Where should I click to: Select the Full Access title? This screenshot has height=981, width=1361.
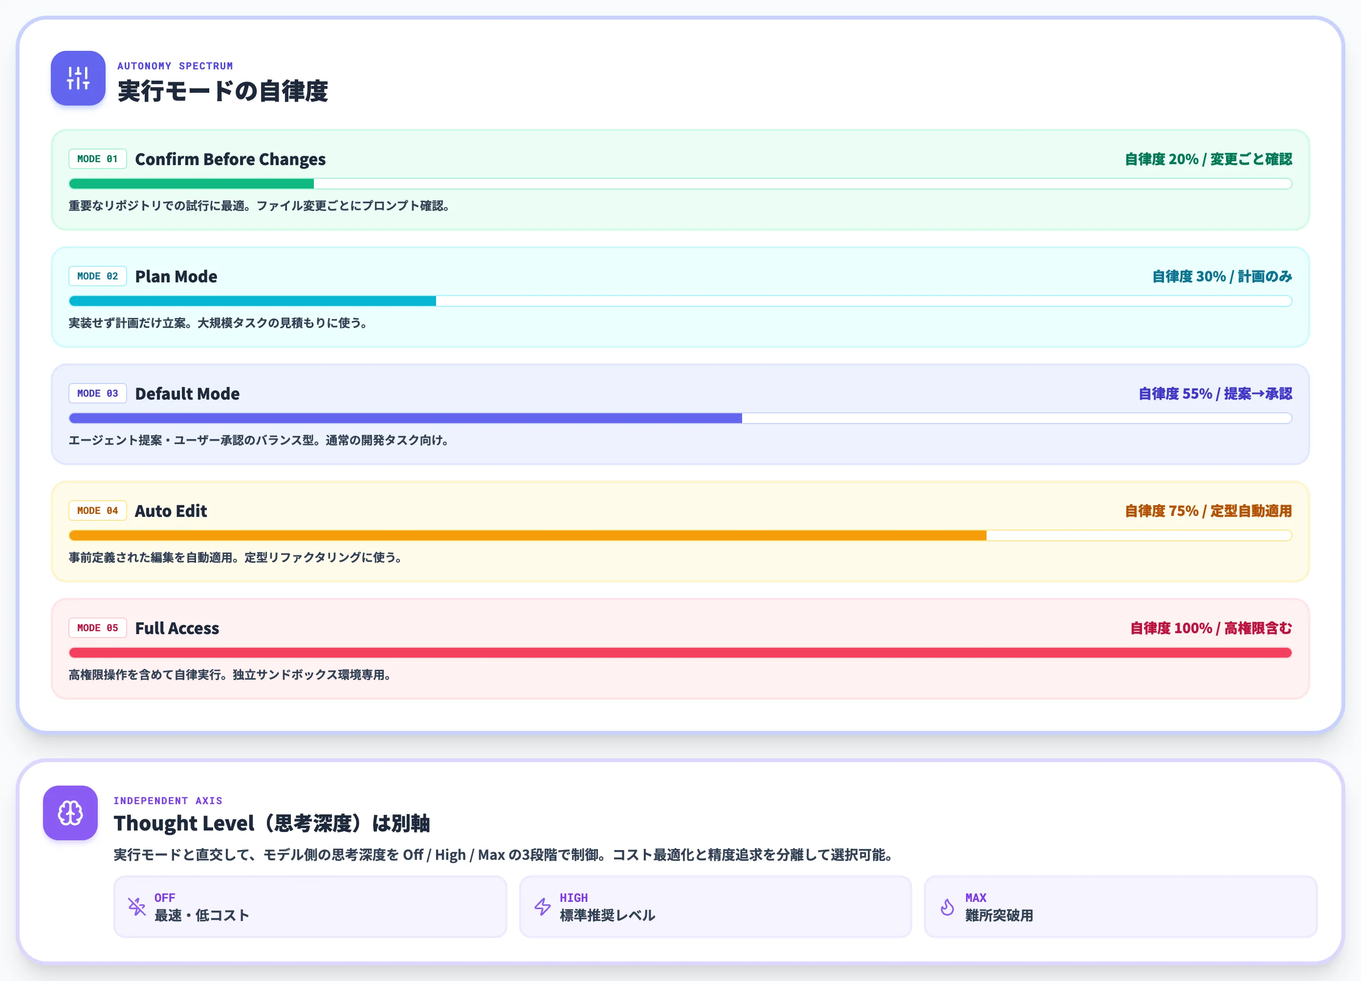[177, 628]
